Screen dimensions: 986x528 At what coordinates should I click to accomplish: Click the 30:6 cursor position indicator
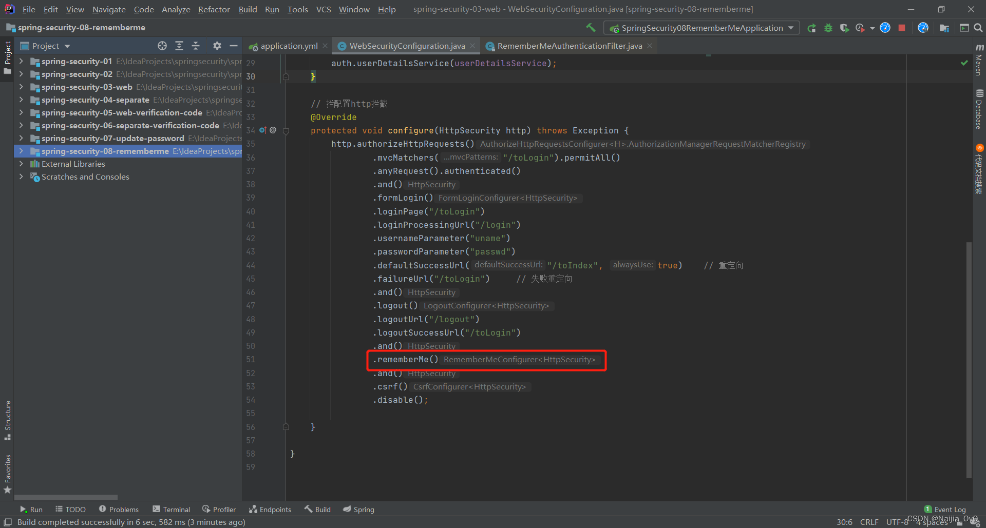point(844,522)
